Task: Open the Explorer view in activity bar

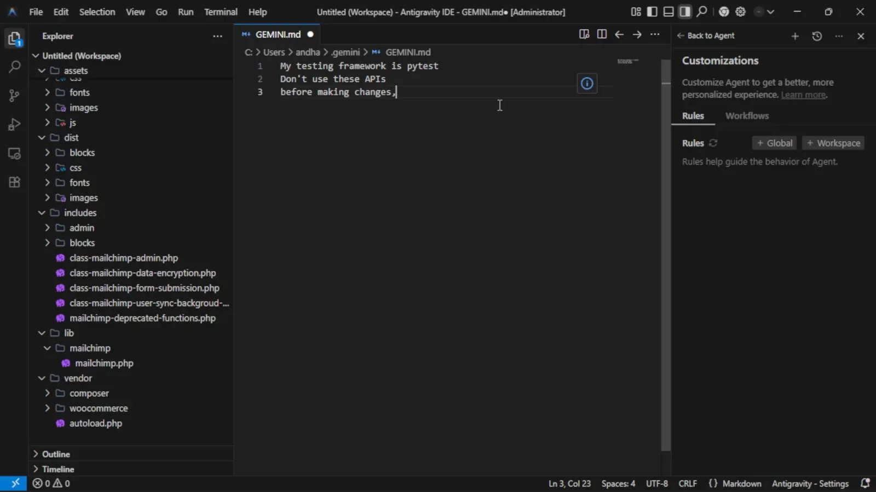Action: (x=14, y=38)
